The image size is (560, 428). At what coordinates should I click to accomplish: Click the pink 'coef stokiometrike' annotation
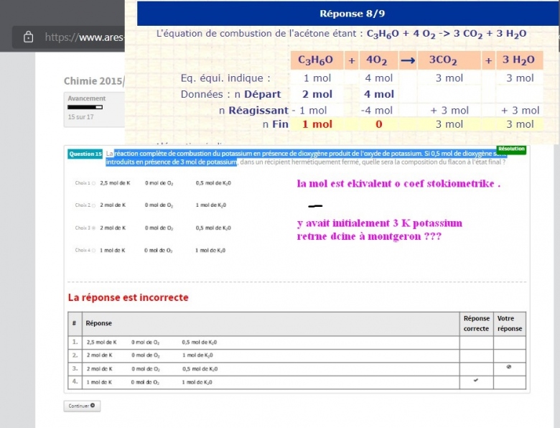(x=449, y=184)
